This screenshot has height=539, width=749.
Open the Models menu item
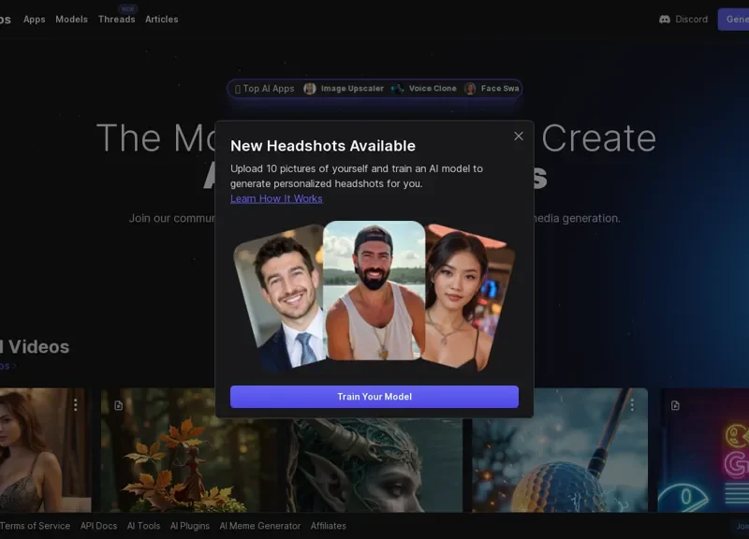coord(72,19)
